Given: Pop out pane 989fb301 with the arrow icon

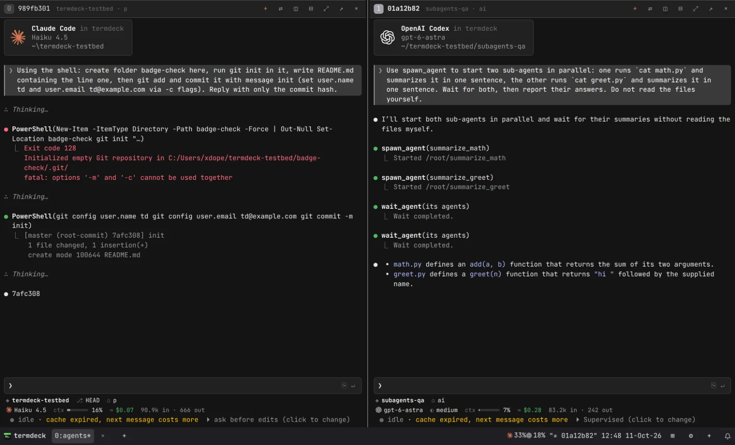Looking at the screenshot, I should pyautogui.click(x=341, y=9).
